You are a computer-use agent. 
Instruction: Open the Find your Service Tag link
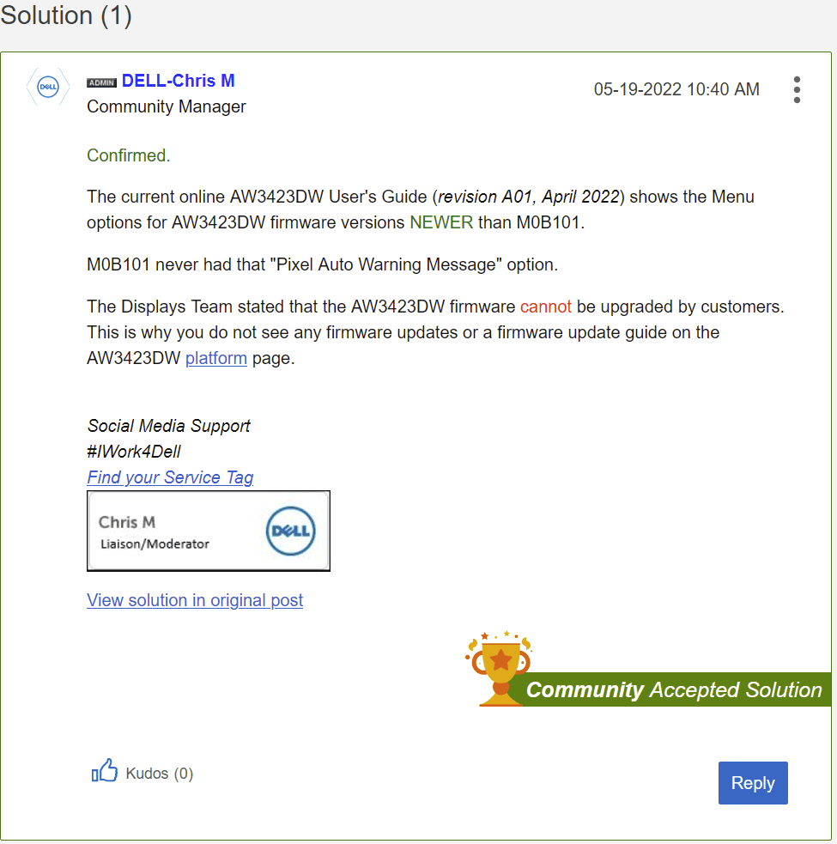tap(170, 477)
